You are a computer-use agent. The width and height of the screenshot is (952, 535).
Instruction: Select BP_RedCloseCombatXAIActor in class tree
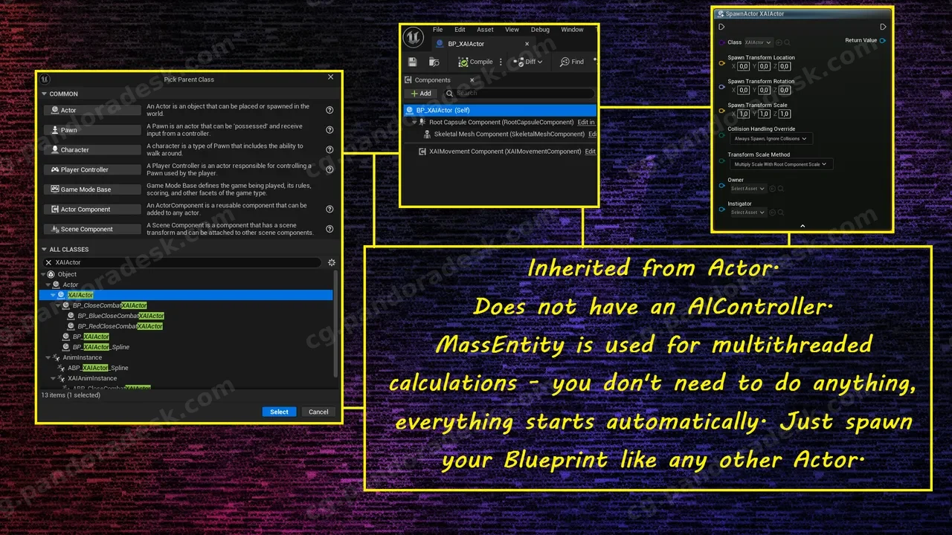[x=120, y=326]
